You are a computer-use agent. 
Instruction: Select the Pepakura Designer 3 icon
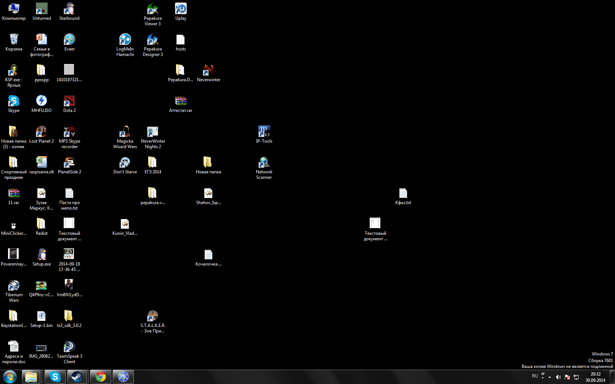point(153,40)
